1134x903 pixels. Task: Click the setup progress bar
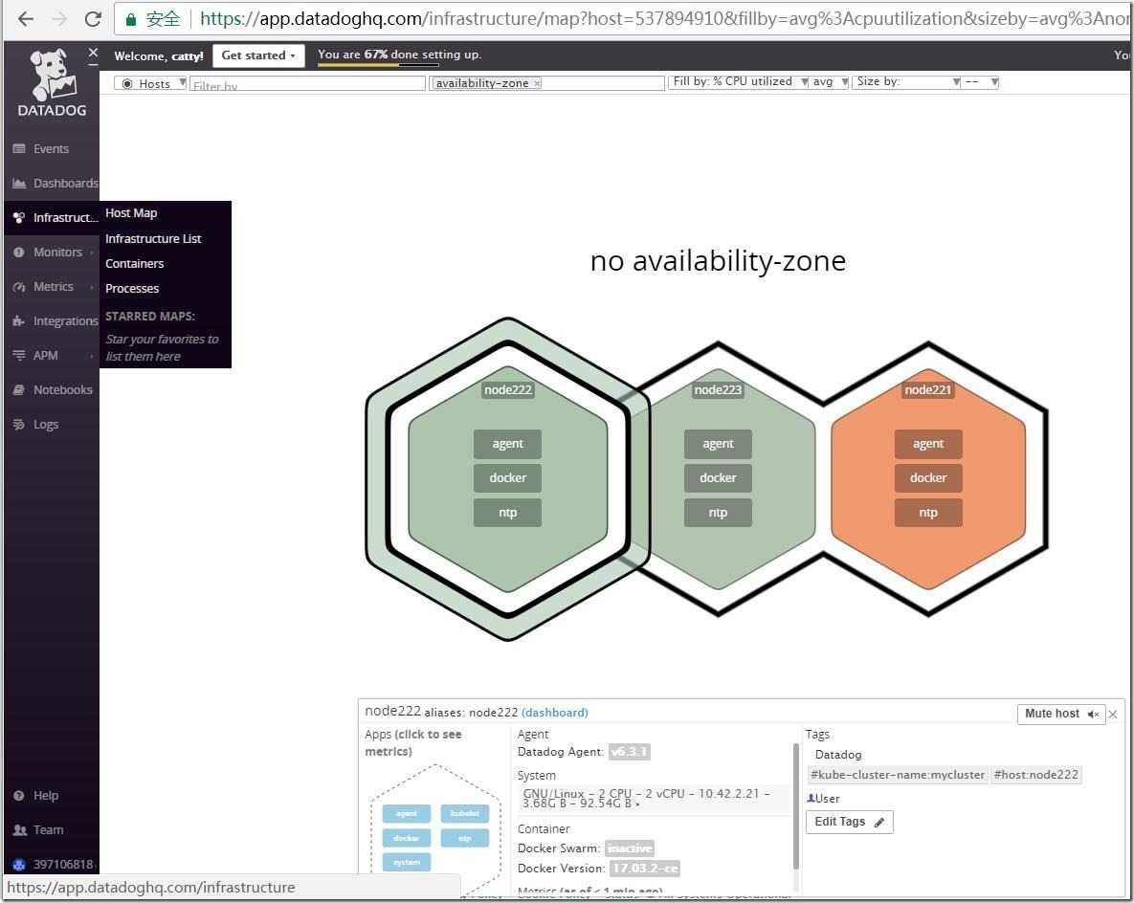coord(378,65)
